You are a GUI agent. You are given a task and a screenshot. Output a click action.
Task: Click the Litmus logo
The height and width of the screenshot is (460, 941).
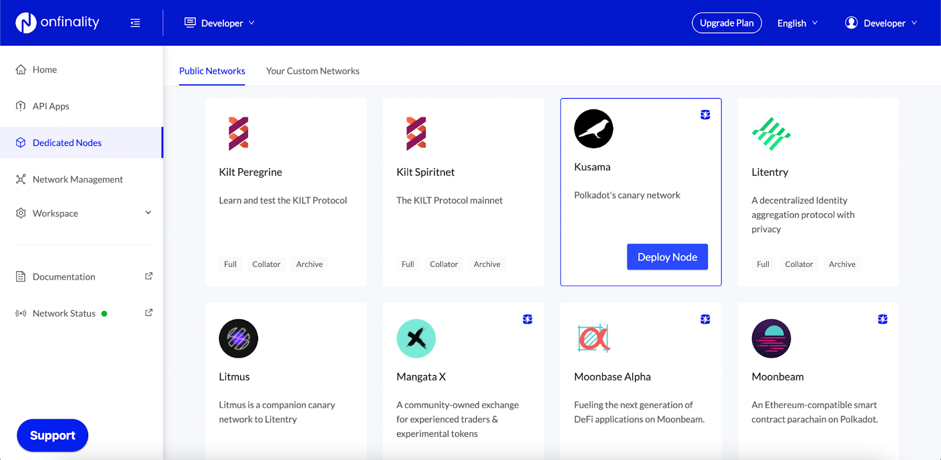[x=238, y=339]
